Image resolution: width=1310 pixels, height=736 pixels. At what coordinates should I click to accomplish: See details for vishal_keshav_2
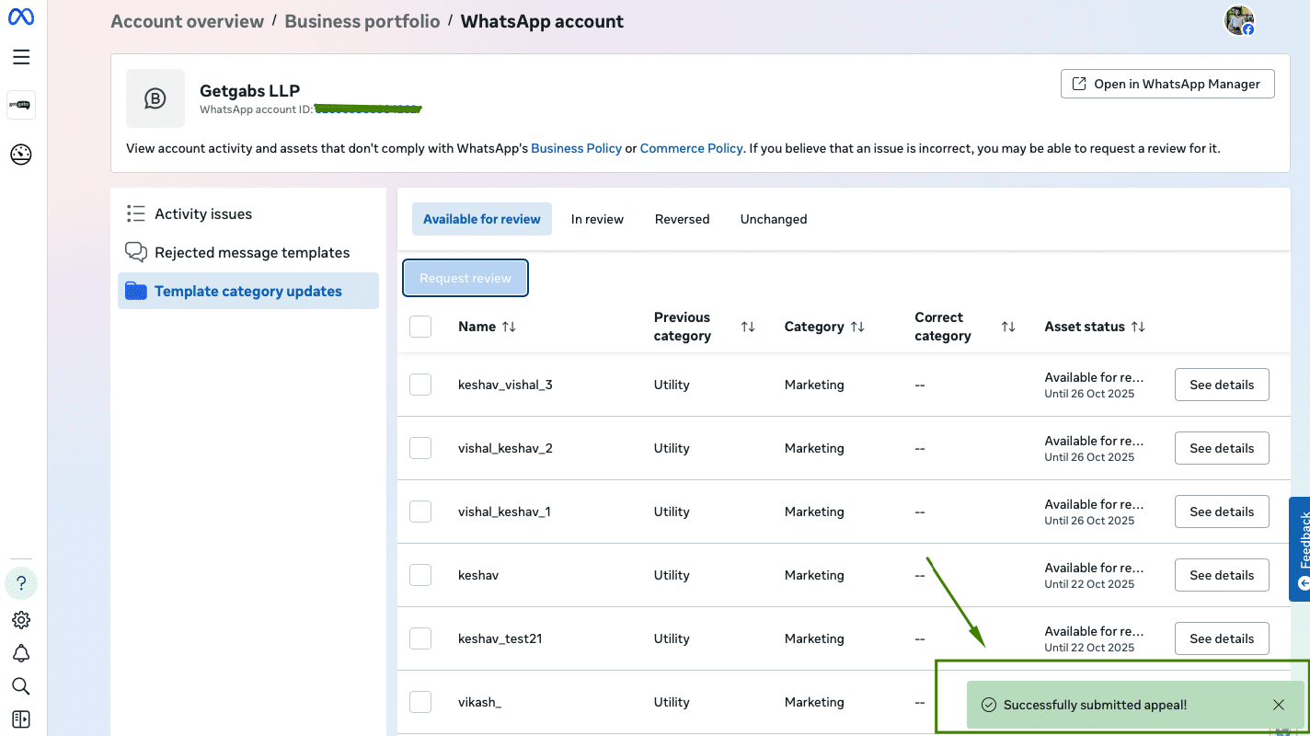[1222, 448]
